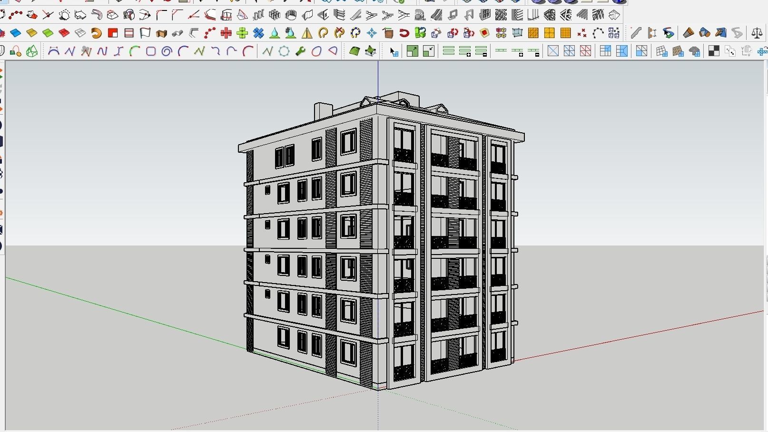This screenshot has height=432, width=768.
Task: Click the green square with outward arrow icon
Action: 413,51
